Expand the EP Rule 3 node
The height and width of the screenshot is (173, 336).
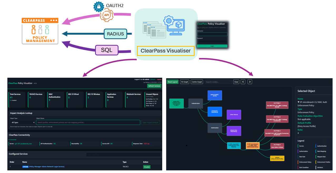(277, 133)
